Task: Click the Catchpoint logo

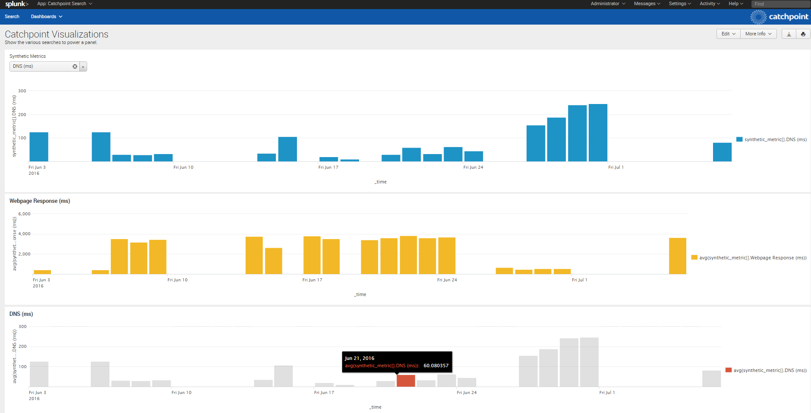Action: [779, 17]
